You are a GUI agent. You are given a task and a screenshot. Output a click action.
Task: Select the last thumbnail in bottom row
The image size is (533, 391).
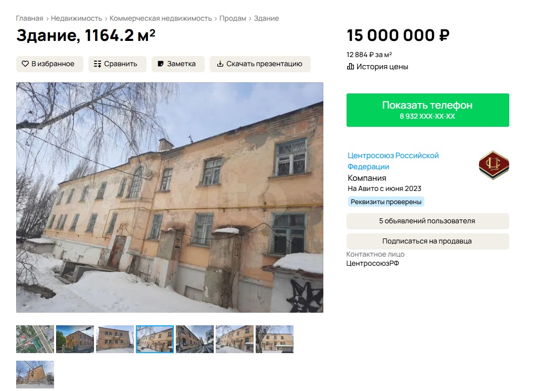[35, 374]
